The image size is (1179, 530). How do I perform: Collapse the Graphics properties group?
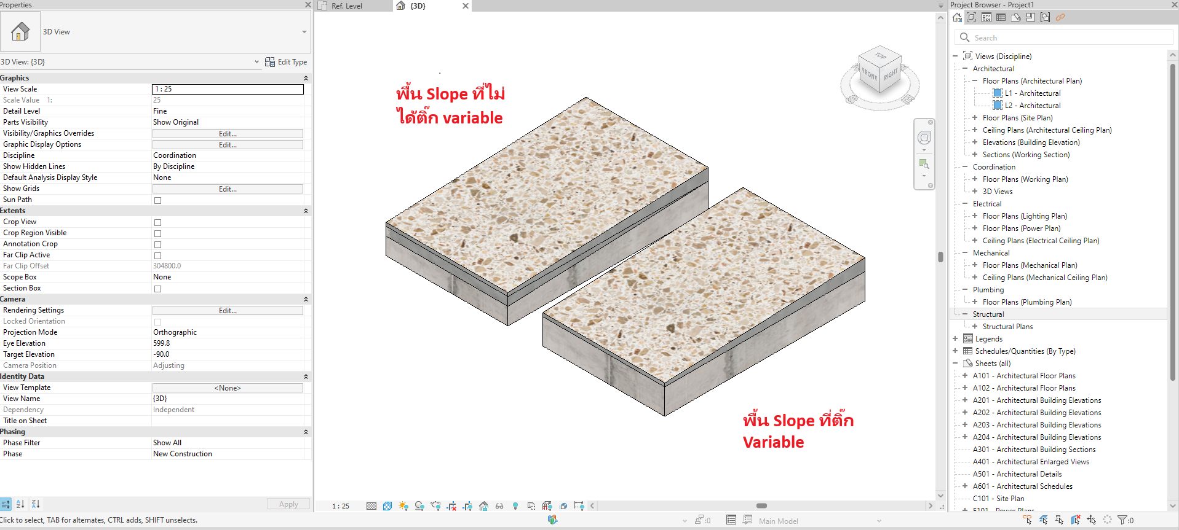[306, 78]
